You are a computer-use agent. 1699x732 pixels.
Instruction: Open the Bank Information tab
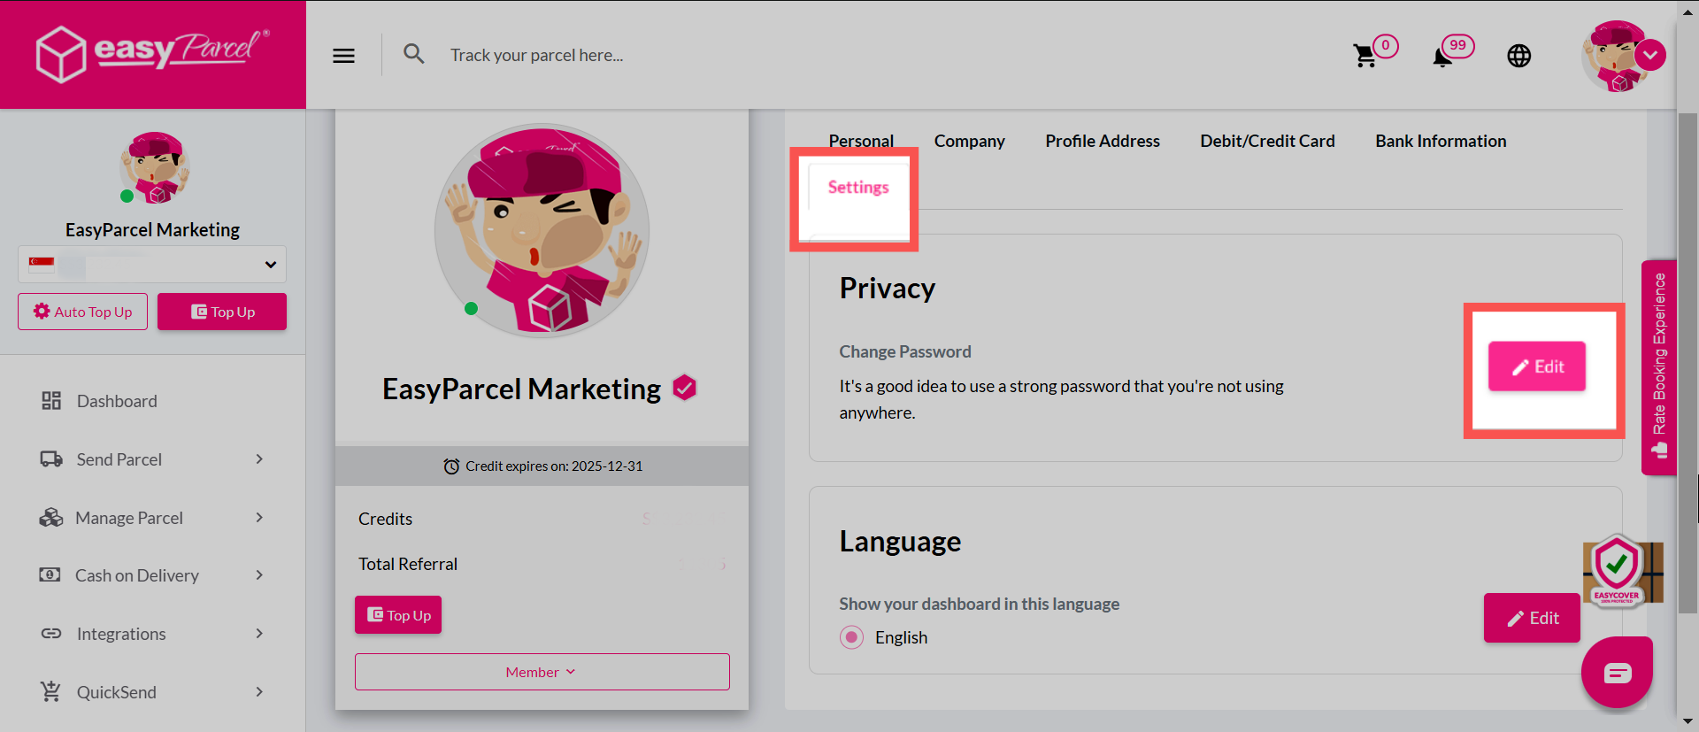(1441, 141)
